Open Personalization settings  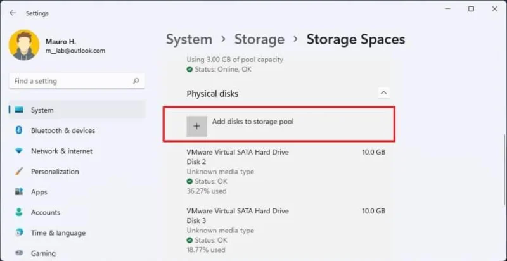(77, 171)
